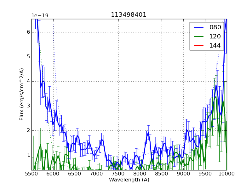Click the 7500 x-axis tick label
This screenshot has height=189, width=252.
point(118,174)
